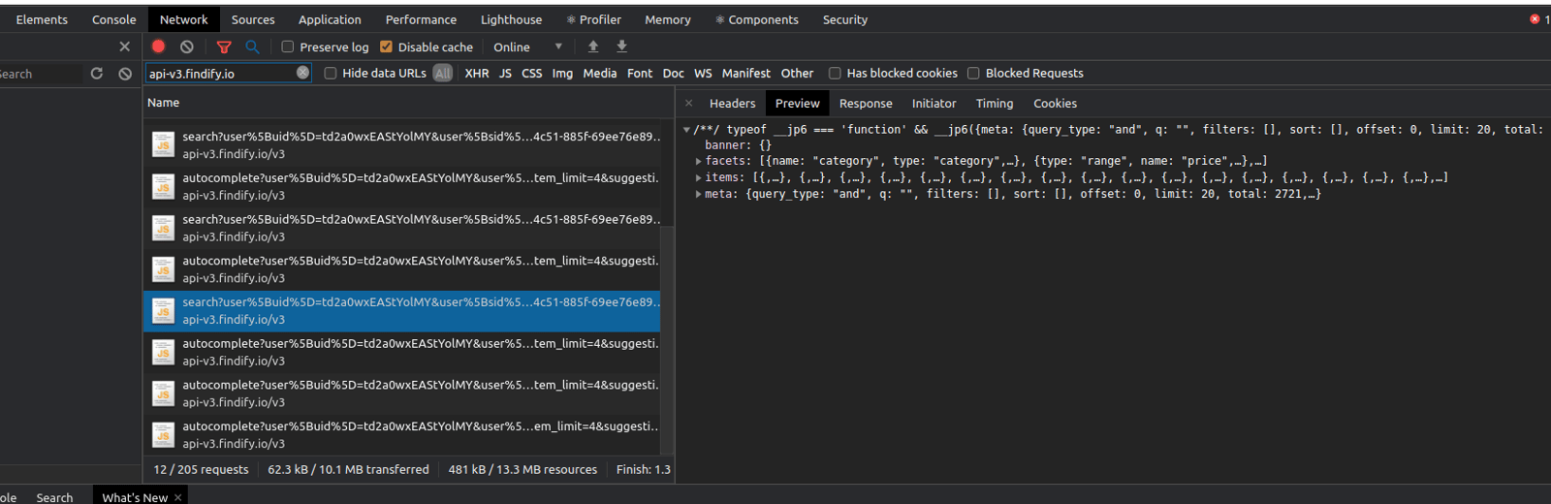The height and width of the screenshot is (504, 1551).
Task: Filter requests by WS
Action: (x=703, y=73)
